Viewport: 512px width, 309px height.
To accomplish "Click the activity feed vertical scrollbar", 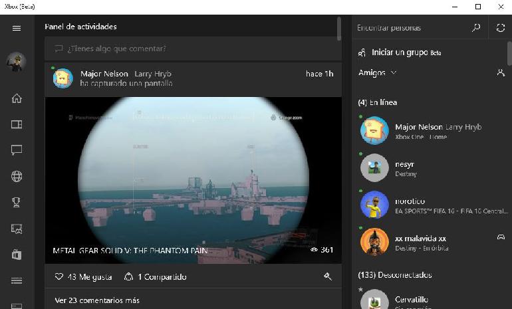I will coord(339,29).
